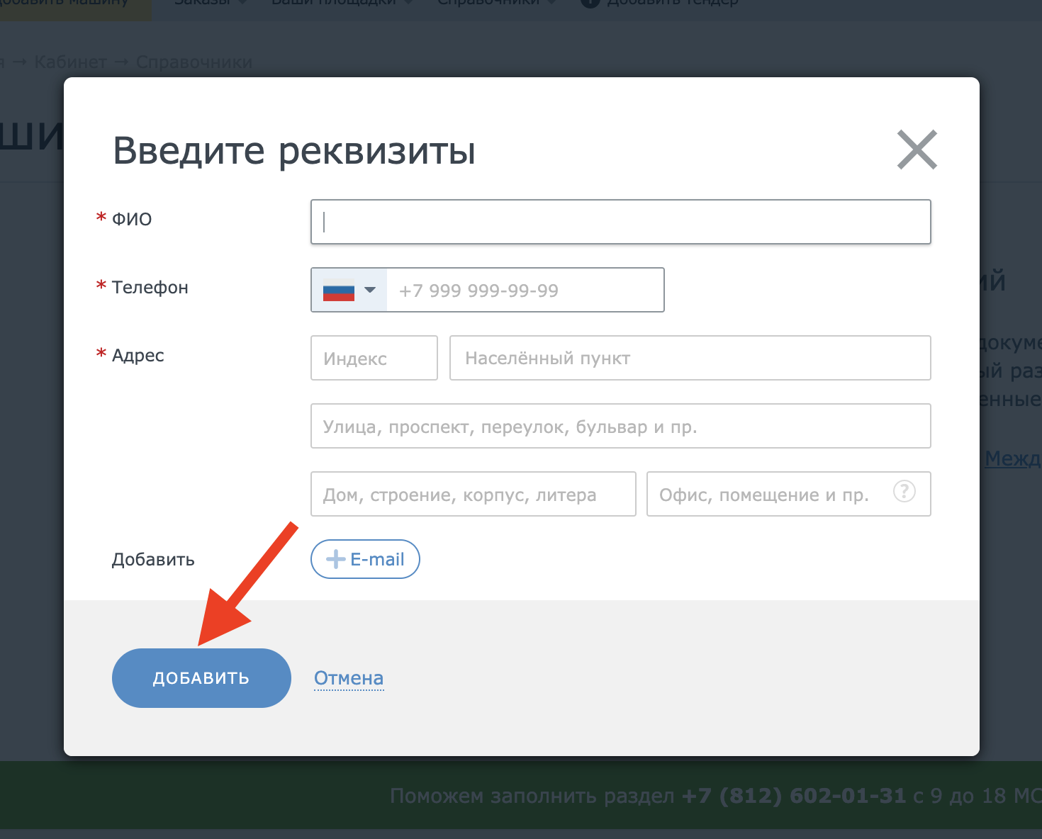Open Справочники breadcrumb behind dialog
Image resolution: width=1042 pixels, height=839 pixels.
pos(194,62)
